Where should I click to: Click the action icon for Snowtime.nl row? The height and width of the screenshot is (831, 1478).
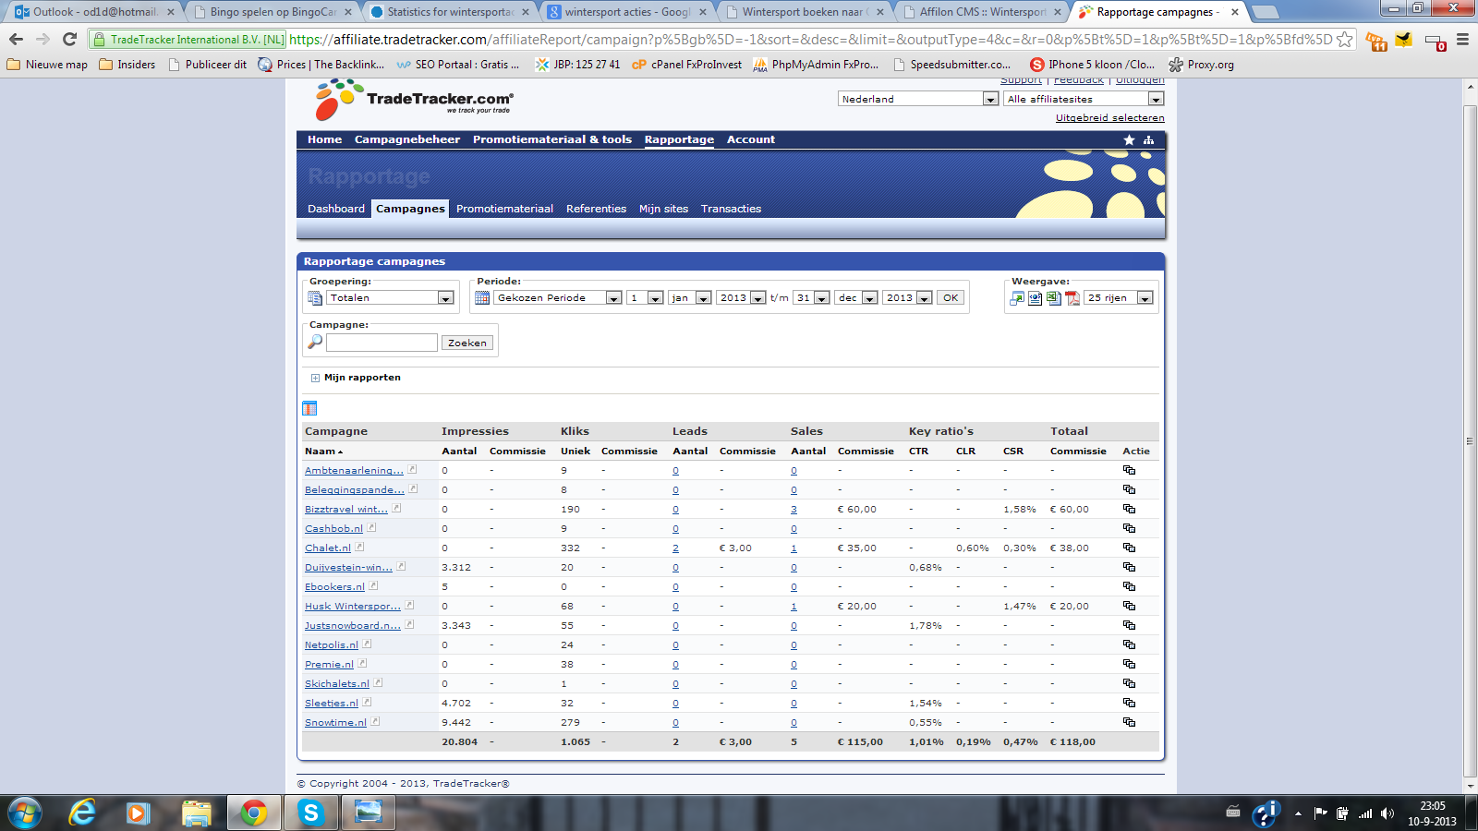pos(1129,722)
